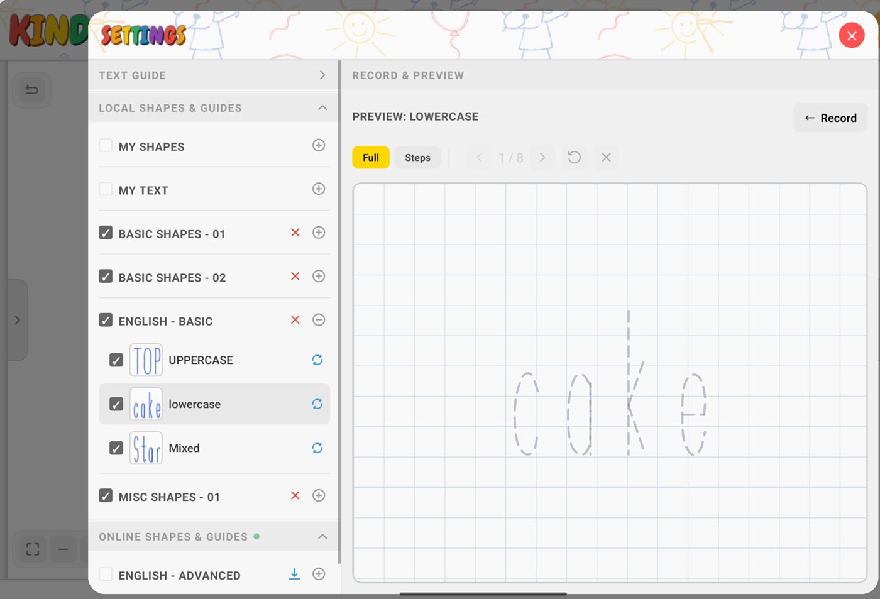The height and width of the screenshot is (599, 880).
Task: Replay the preview animation
Action: (575, 157)
